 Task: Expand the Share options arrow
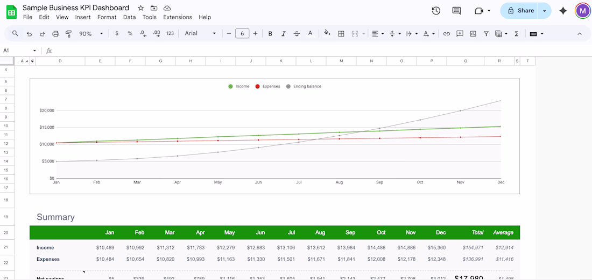pos(545,11)
